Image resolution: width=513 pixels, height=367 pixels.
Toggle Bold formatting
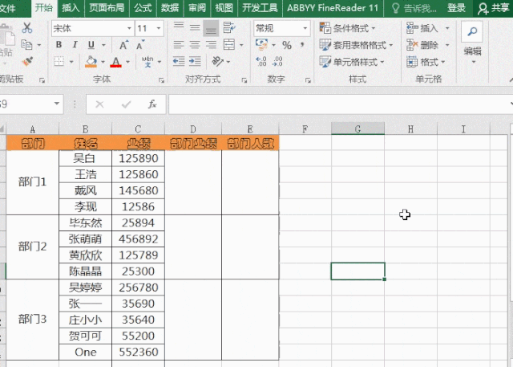pyautogui.click(x=59, y=44)
